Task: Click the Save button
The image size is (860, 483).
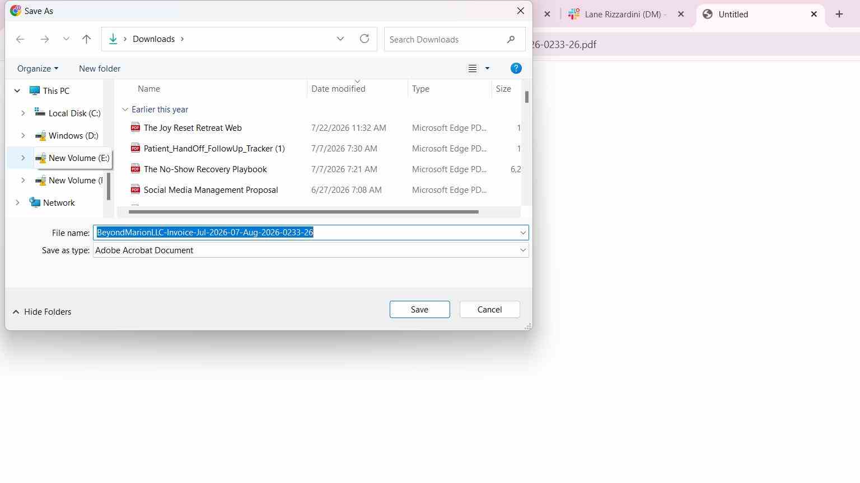Action: click(x=419, y=310)
